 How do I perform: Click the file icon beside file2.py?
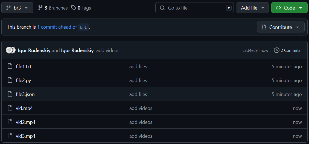(10, 80)
